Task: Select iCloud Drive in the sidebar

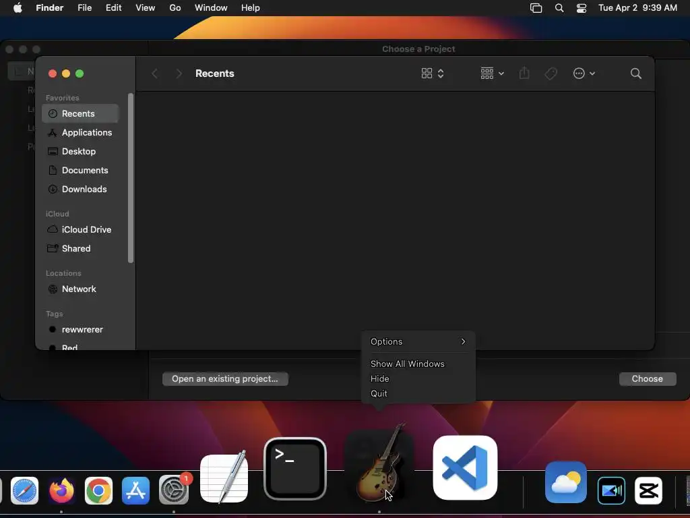Action: (x=80, y=230)
